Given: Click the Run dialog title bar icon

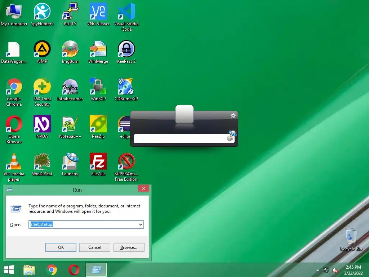Looking at the screenshot, I should coord(9,190).
